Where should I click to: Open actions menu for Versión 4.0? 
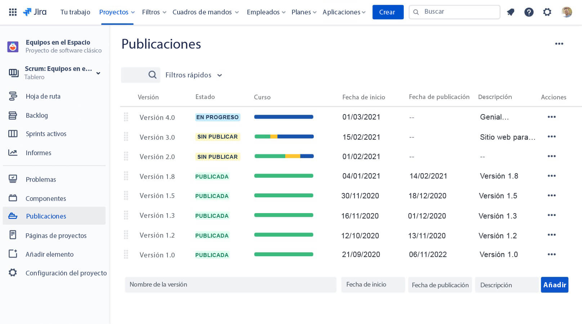(551, 117)
